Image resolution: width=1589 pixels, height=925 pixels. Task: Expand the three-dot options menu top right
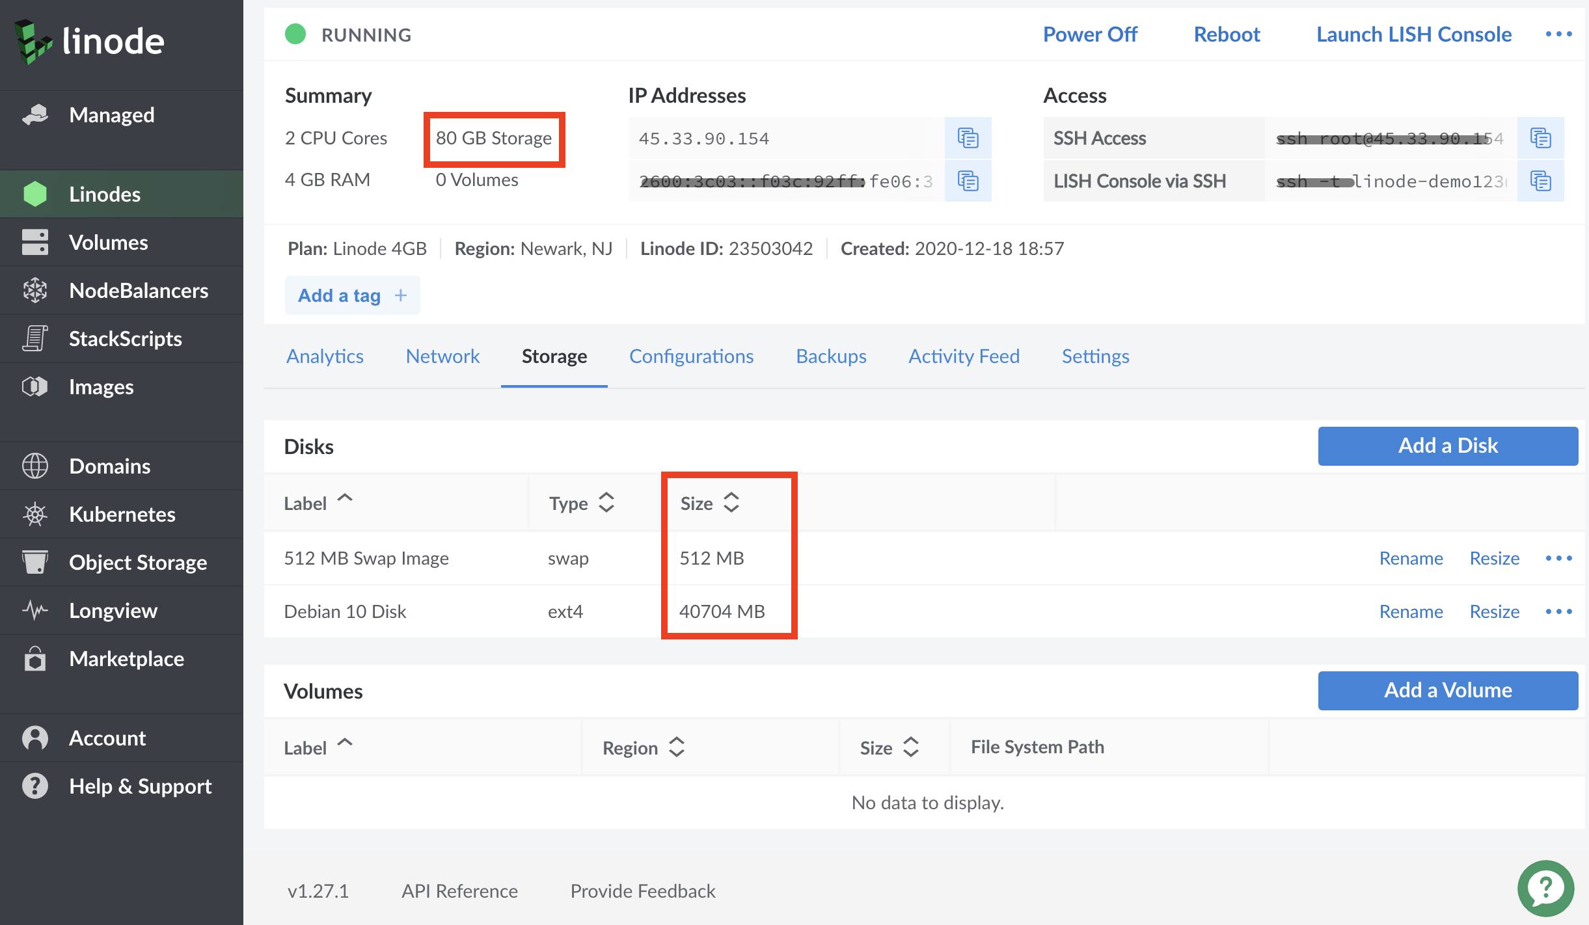click(1560, 34)
